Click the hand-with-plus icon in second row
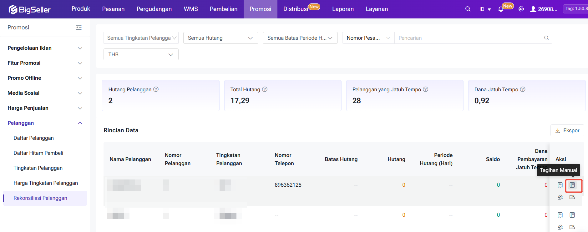This screenshot has width=588, height=232. (x=560, y=227)
